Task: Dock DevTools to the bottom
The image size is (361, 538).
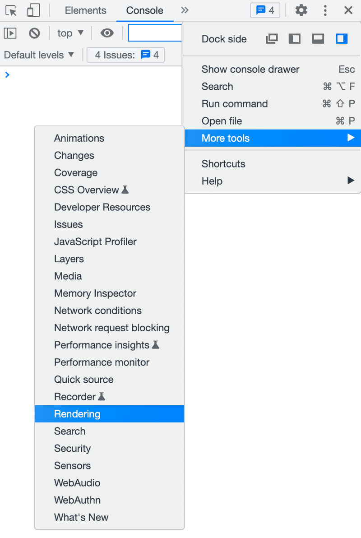Action: coord(318,39)
